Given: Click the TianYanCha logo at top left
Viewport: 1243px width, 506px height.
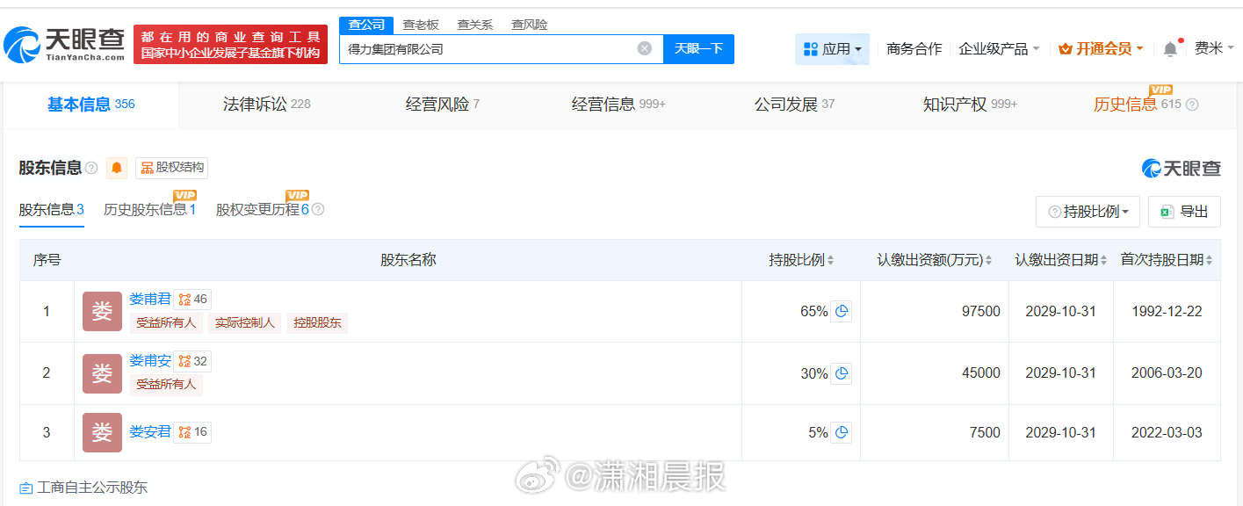Looking at the screenshot, I should tap(64, 44).
